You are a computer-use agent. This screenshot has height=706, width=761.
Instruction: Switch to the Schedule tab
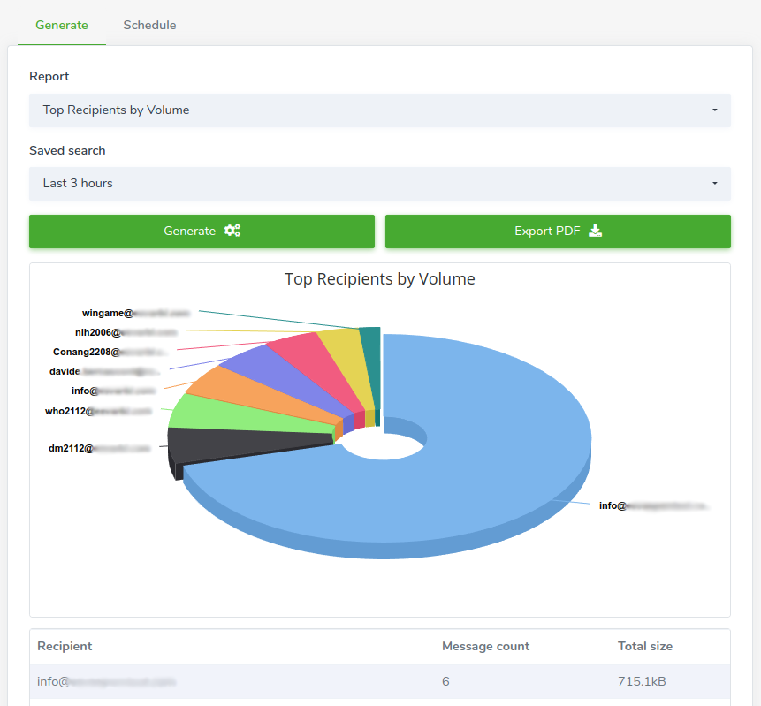[149, 26]
